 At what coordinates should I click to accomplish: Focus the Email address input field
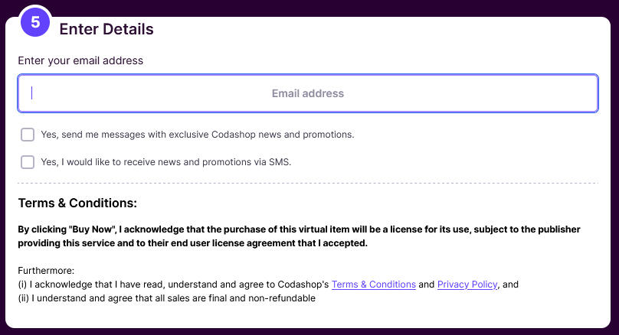[x=308, y=93]
